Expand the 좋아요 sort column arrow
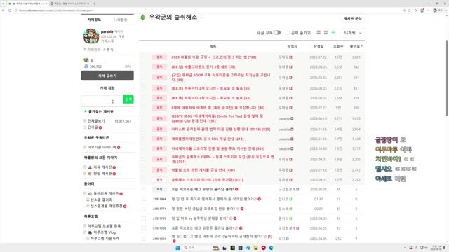The image size is (449, 252). click(x=362, y=46)
